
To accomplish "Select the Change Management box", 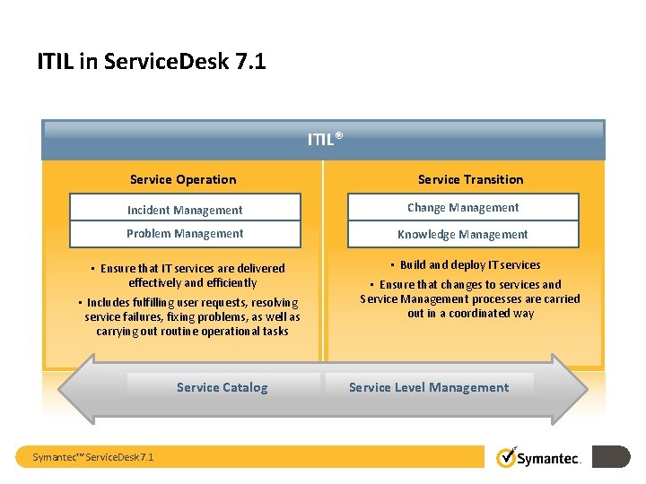I will coord(463,207).
